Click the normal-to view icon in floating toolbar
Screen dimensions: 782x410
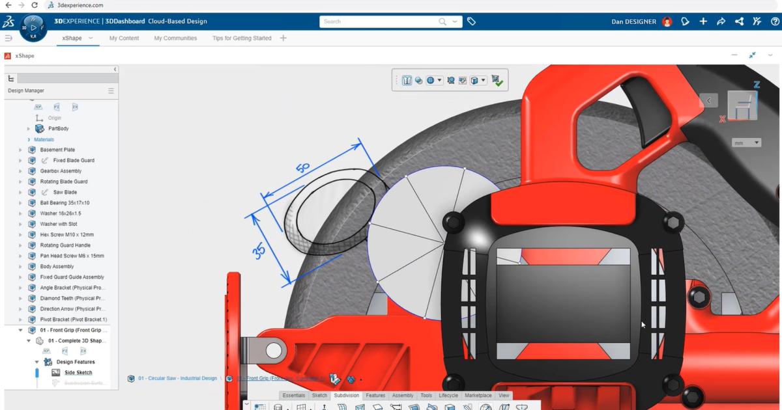coord(463,81)
